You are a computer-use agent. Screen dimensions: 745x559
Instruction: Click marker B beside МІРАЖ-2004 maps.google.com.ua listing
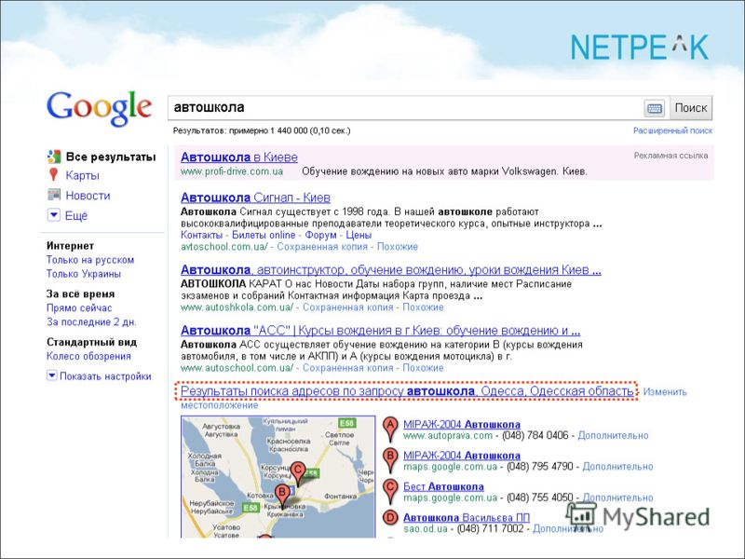click(x=390, y=460)
